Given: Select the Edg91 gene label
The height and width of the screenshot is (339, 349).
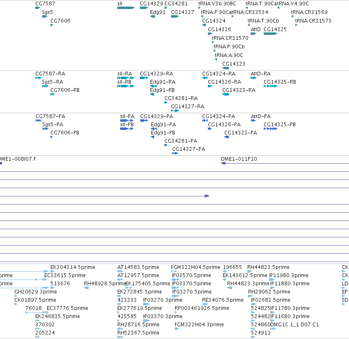Looking at the screenshot, I should pos(158,12).
